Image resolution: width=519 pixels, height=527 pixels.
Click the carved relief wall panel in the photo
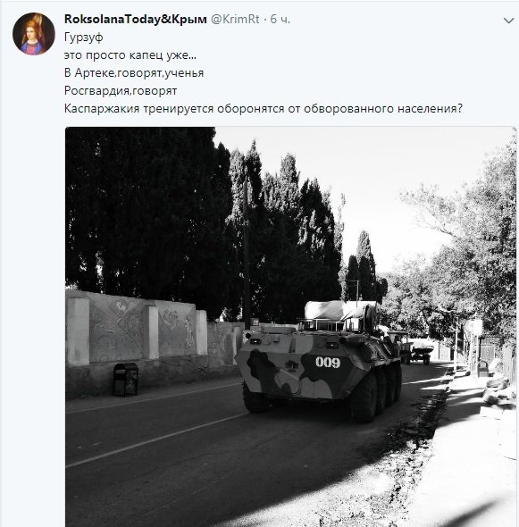[x=117, y=331]
